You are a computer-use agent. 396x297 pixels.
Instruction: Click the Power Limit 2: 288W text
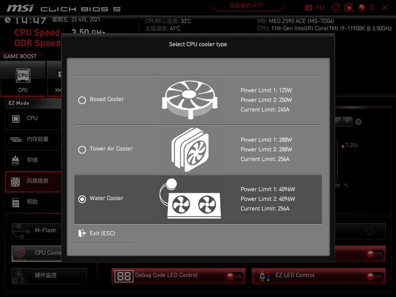tap(266, 149)
